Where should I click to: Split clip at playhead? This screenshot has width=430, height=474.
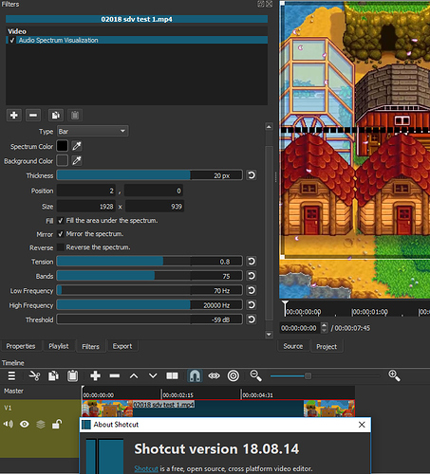pyautogui.click(x=172, y=376)
